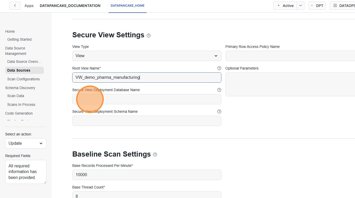The image size is (355, 198).
Task: Open Scan Configurations in sidebar
Action: tap(23, 79)
